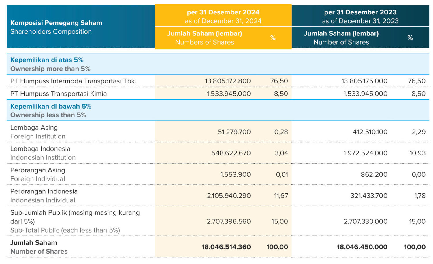Image resolution: width=433 pixels, height=264 pixels.
Task: Select the percentage 0,28
Action: tap(281, 132)
